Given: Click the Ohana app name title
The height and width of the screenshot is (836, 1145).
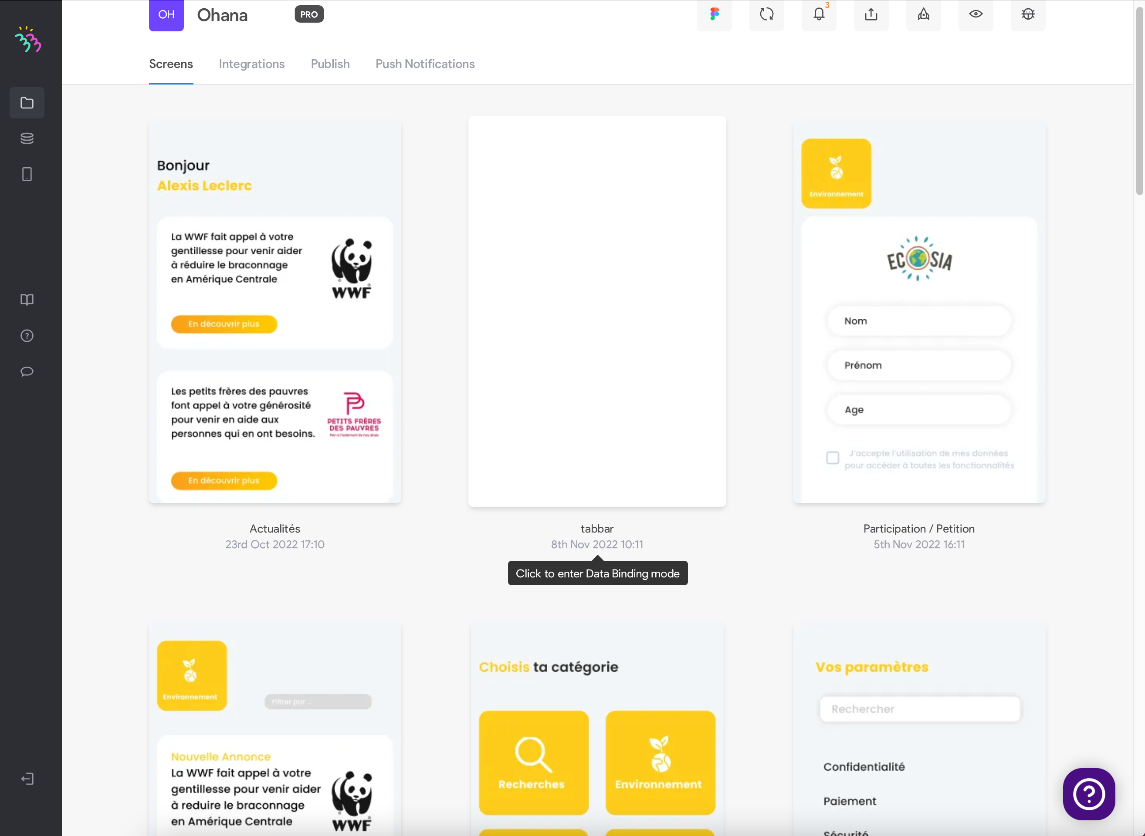Looking at the screenshot, I should point(222,15).
